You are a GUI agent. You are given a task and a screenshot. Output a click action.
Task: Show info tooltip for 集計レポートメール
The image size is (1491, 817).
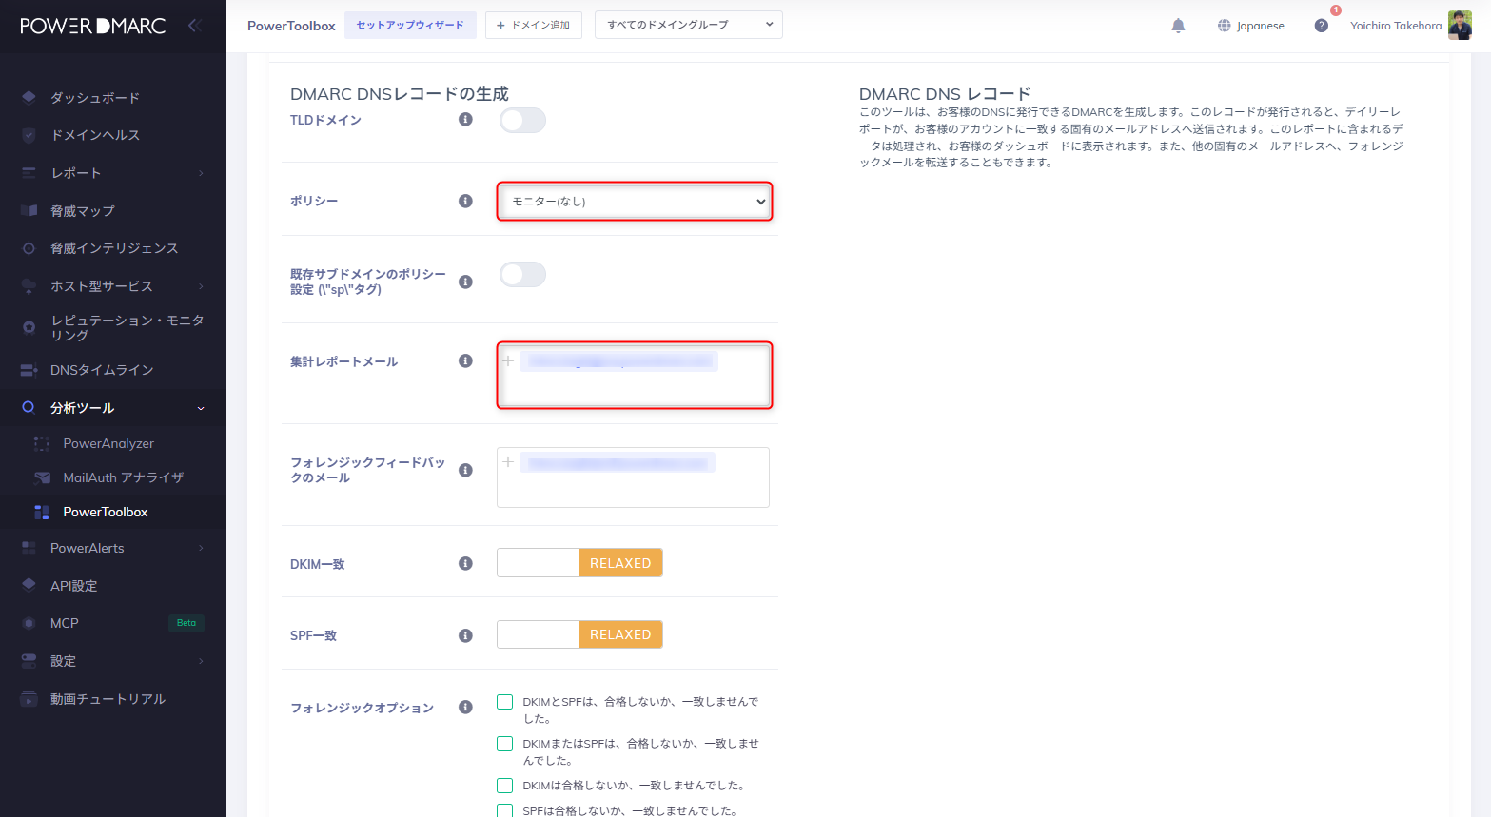coord(465,360)
